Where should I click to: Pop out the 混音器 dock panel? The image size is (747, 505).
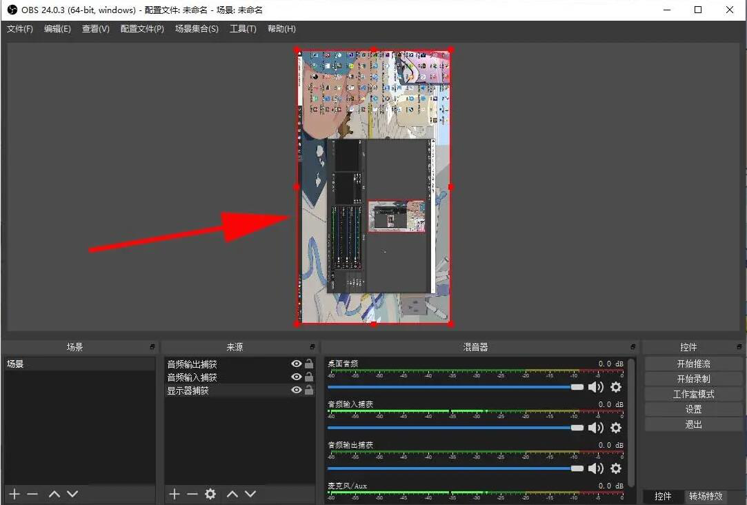(633, 347)
